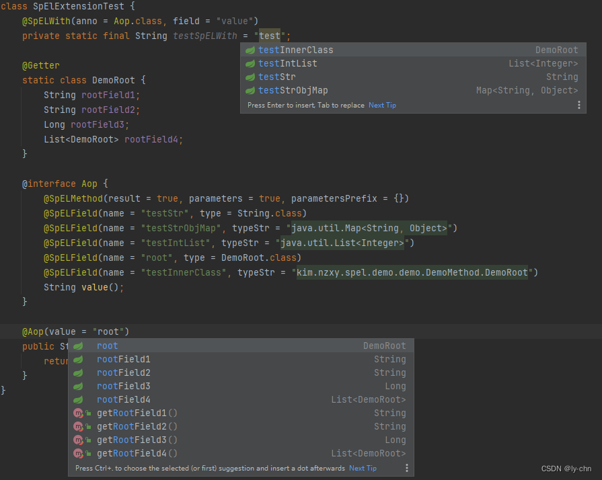Click the "java.util.List<Integer>" typeStr string
This screenshot has width=602, height=480.
[x=342, y=243]
